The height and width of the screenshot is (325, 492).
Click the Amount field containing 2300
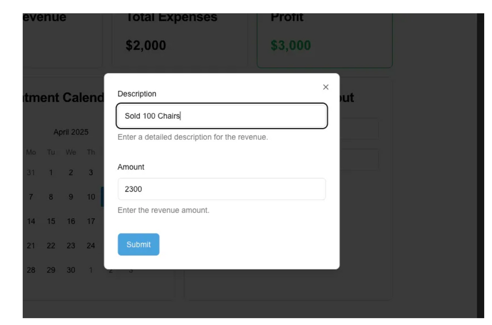[221, 189]
